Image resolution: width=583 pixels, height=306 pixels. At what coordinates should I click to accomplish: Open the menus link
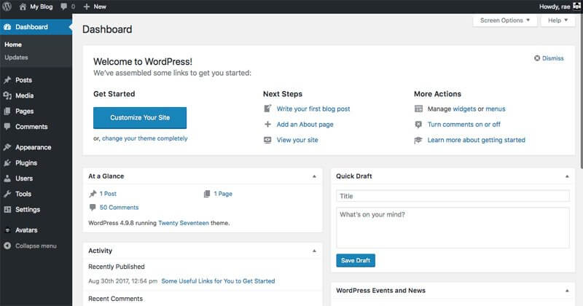click(x=496, y=109)
